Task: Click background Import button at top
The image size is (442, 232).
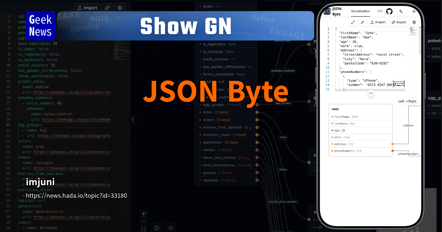Action: point(87,7)
